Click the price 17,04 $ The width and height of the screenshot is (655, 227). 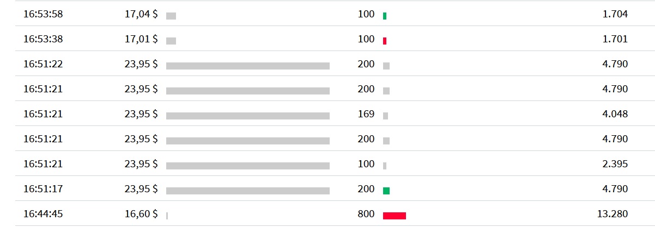click(141, 14)
